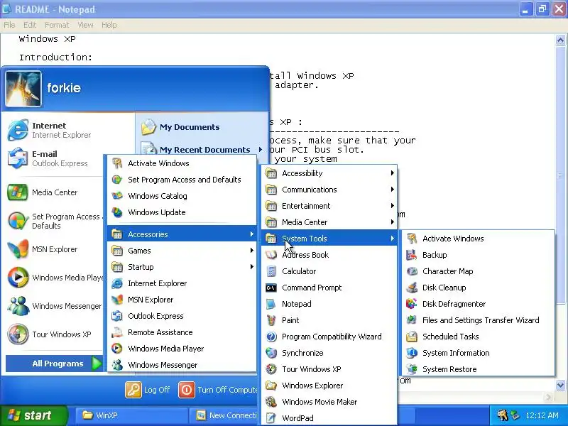Expand the Games submenu arrow

[x=252, y=251]
